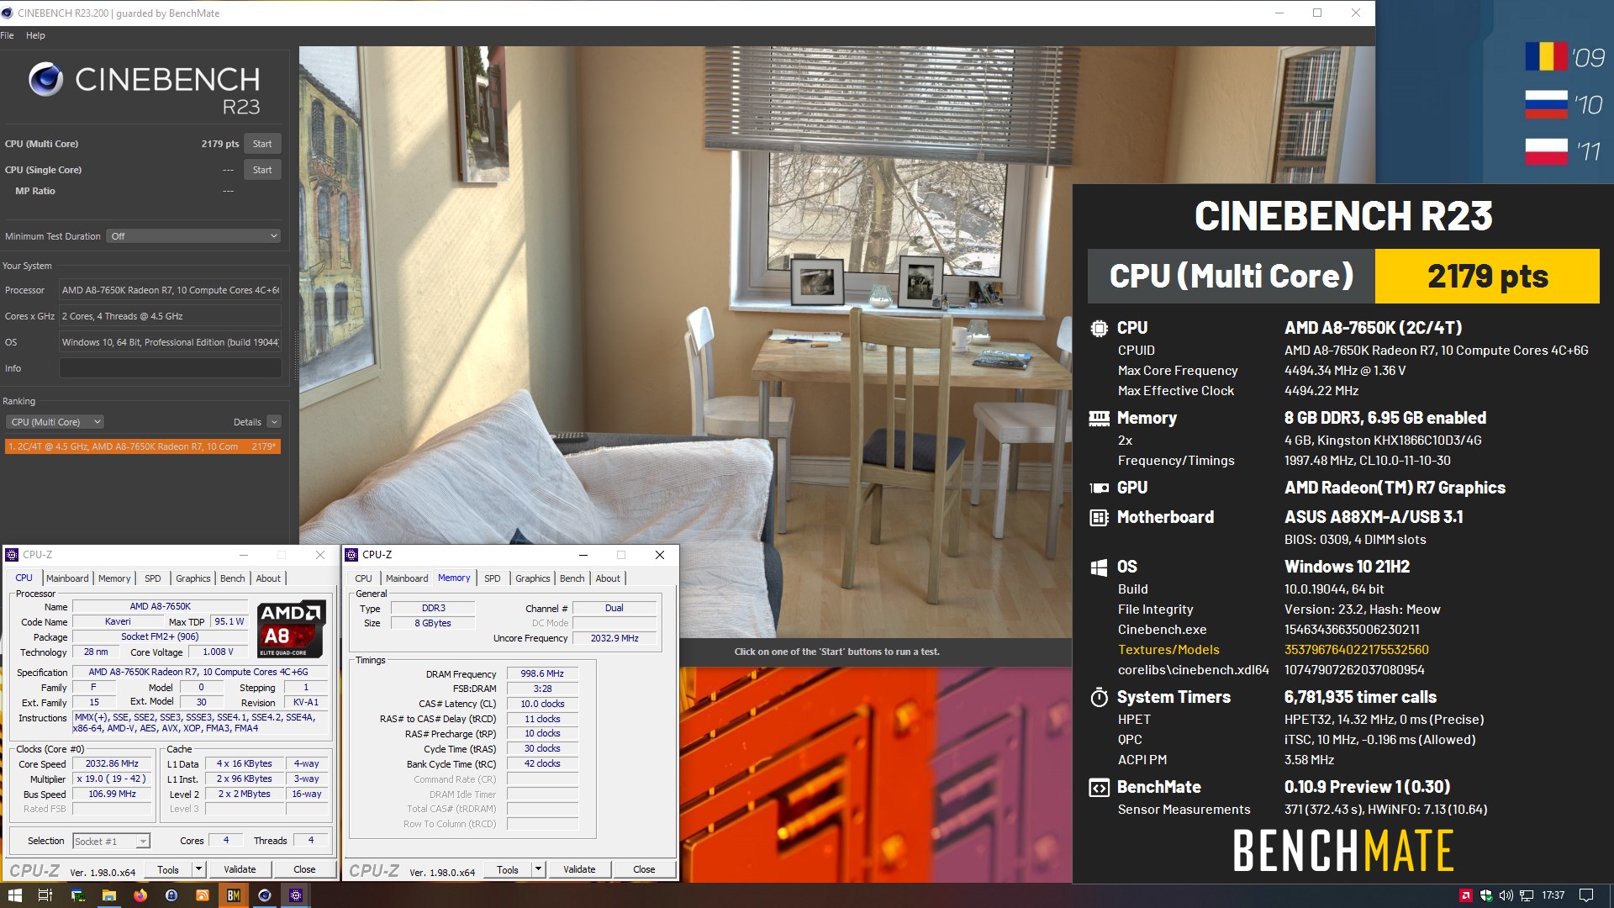1614x908 pixels.
Task: Switch to About tab in left CPU-Z
Action: click(268, 578)
